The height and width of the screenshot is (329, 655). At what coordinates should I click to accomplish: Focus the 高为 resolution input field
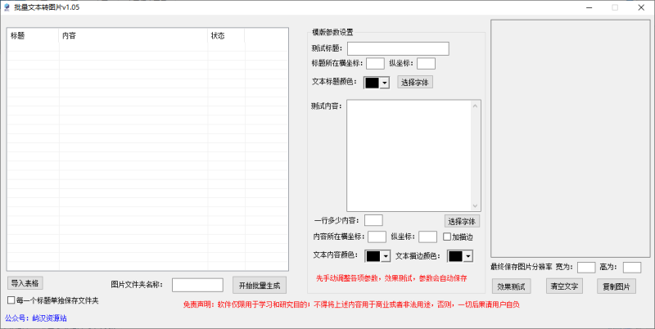[632, 267]
